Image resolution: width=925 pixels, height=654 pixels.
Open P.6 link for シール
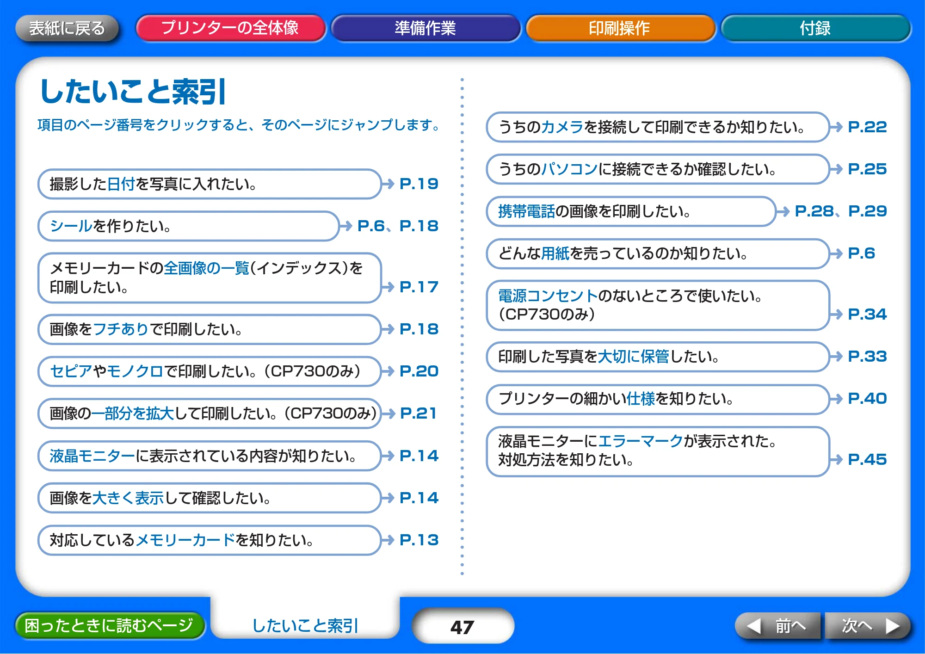tap(371, 226)
